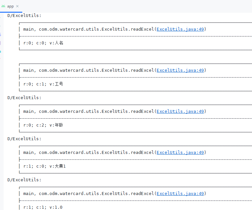Image resolution: width=252 pixels, height=210 pixels.
Task: Click the D/ExcelUtils: tag preceding the 大黄1 block
Action: [x=24, y=139]
